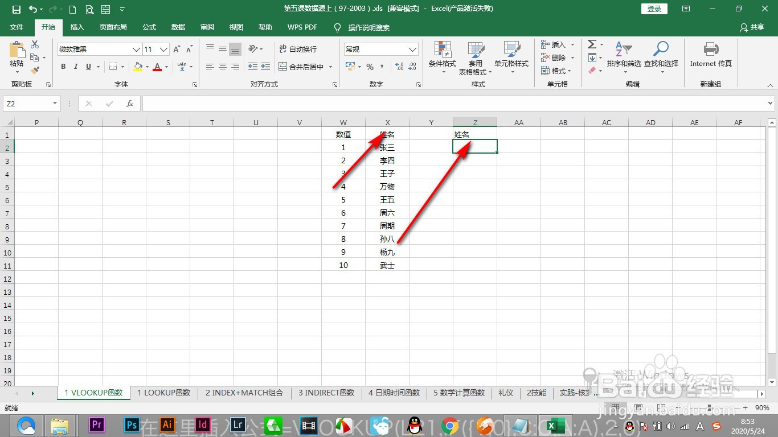Screen dimensions: 778x437
Task: Open the 文件 menu tab
Action: [17, 27]
